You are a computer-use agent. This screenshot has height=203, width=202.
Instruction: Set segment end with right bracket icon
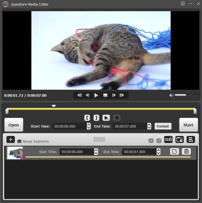click(96, 118)
